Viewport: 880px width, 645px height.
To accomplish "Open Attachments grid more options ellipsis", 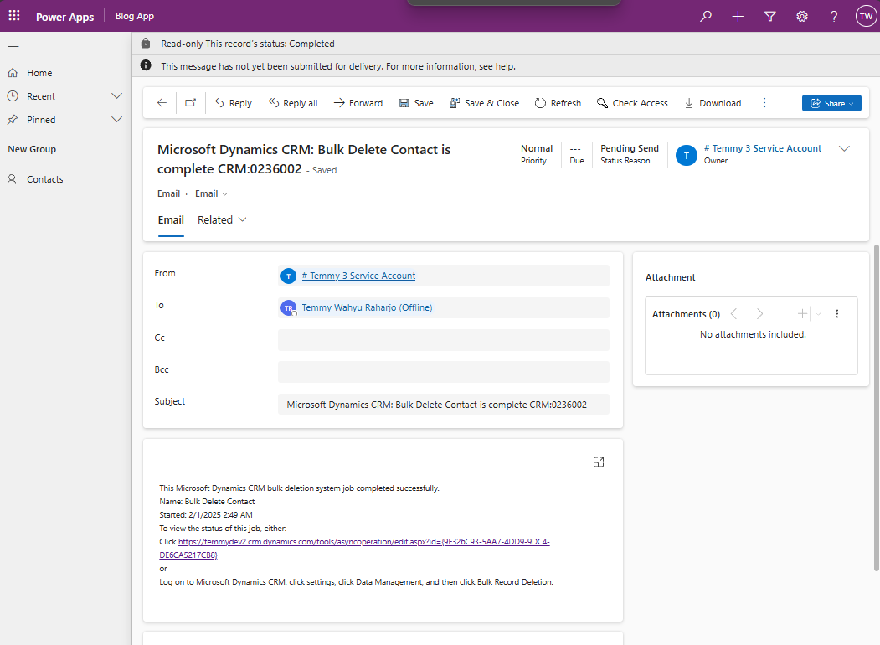I will tap(836, 314).
